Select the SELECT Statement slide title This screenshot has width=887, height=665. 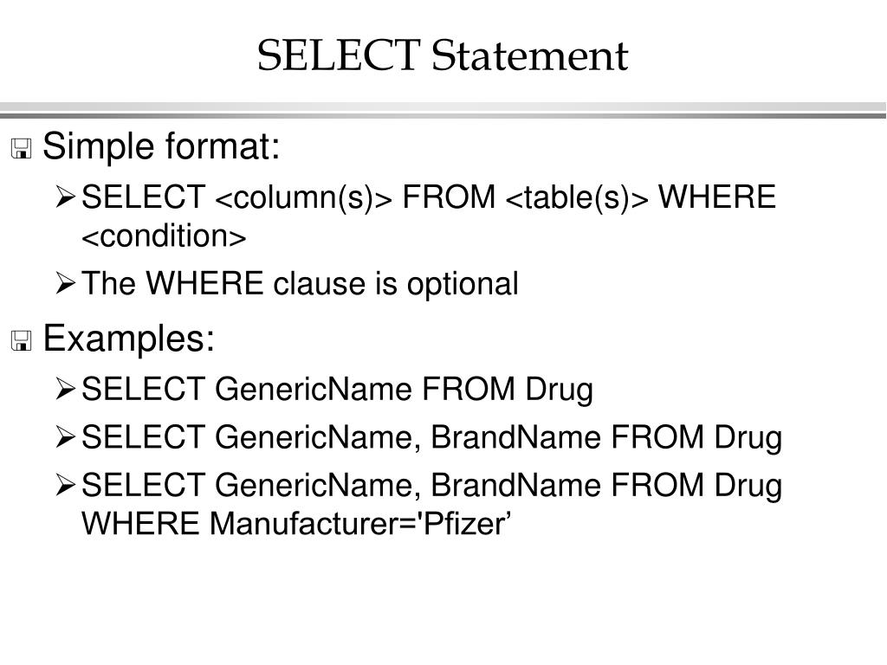click(443, 55)
